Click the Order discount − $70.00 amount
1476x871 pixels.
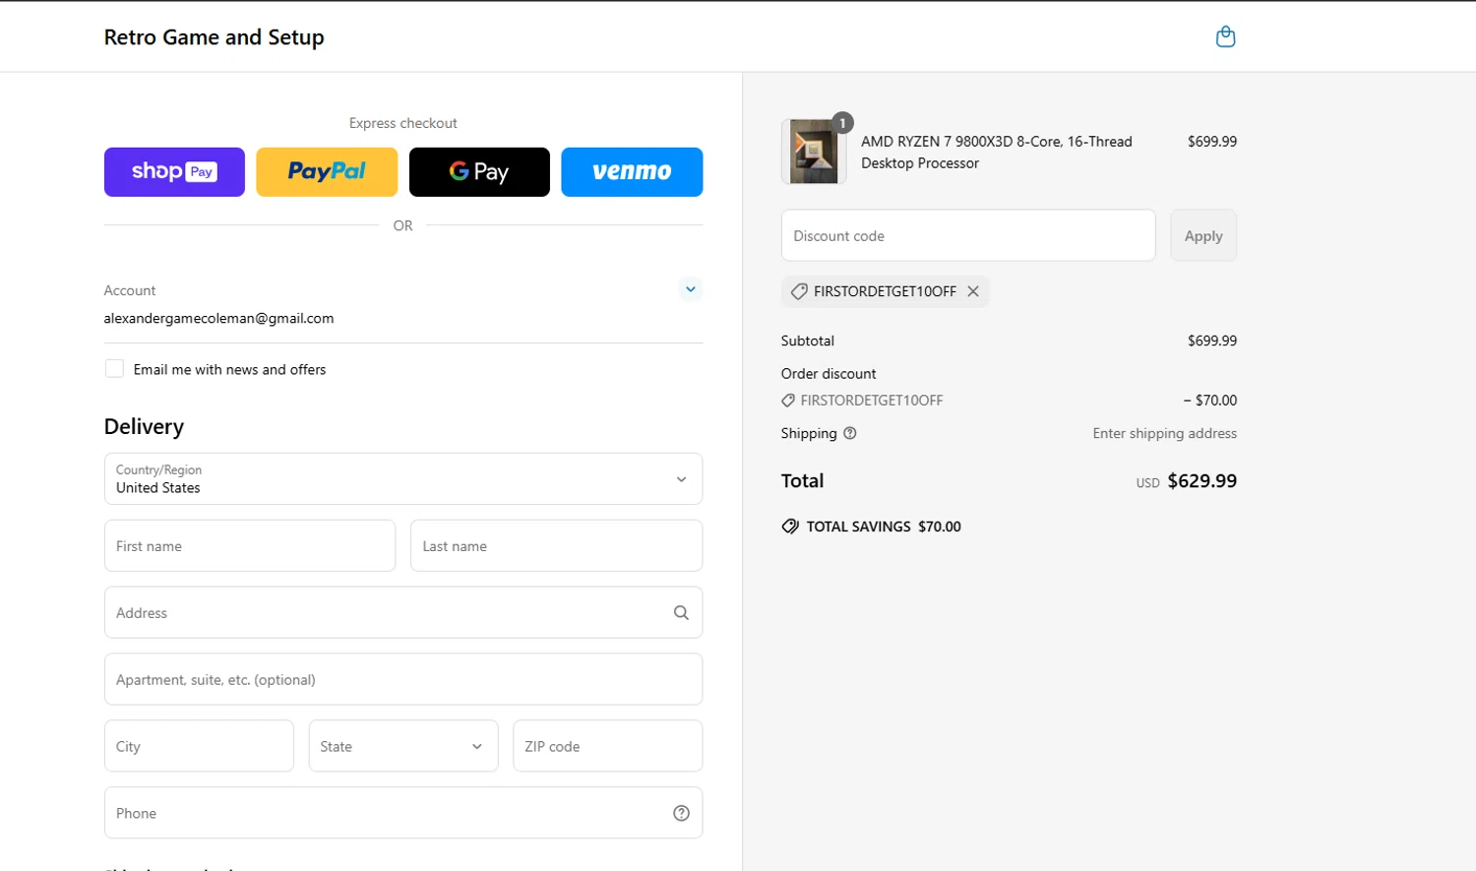1209,401
